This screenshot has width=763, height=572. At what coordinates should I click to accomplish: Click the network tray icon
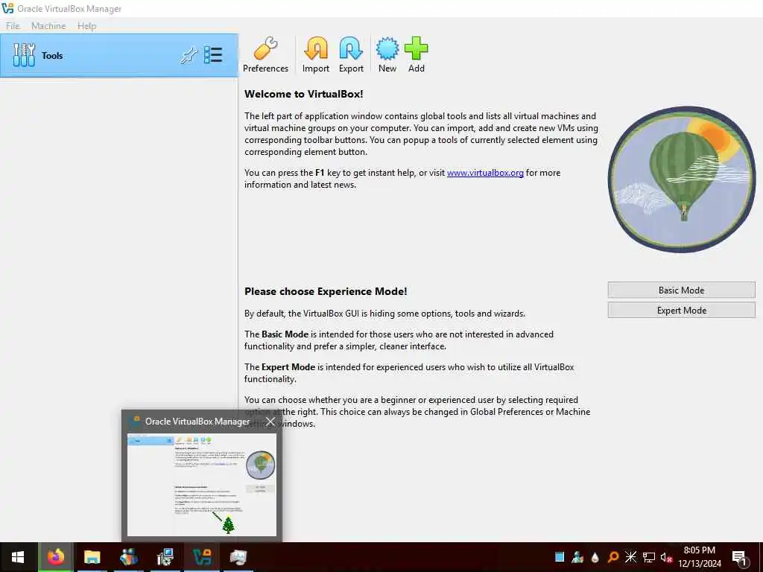(649, 557)
